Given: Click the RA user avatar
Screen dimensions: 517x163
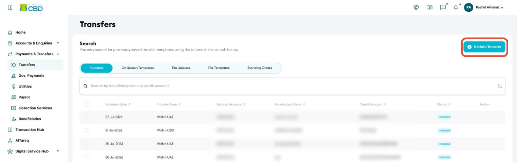Looking at the screenshot, I should tap(468, 7).
